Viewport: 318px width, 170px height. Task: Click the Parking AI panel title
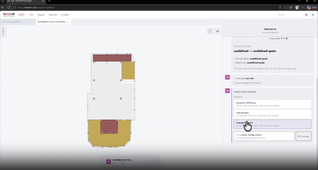270,29
